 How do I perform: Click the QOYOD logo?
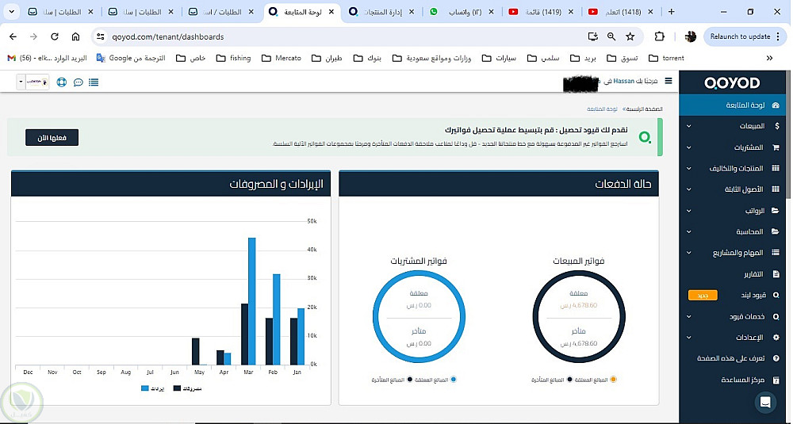(732, 83)
